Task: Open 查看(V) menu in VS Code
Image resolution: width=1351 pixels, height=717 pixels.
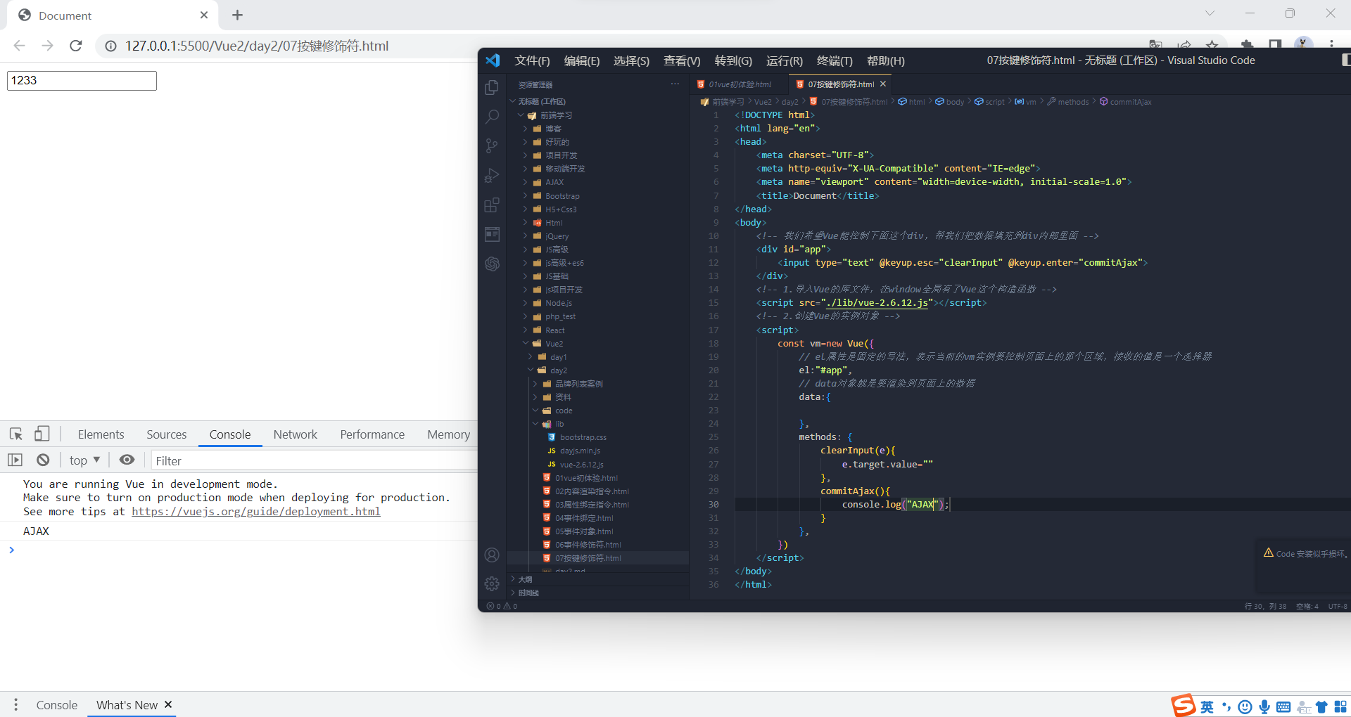Action: point(682,61)
